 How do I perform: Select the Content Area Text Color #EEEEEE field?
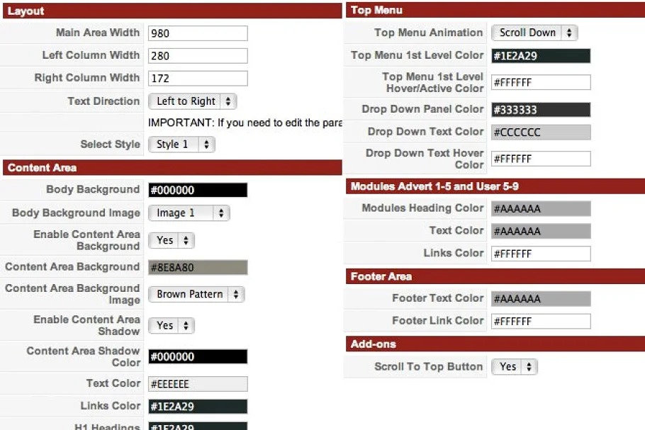click(197, 385)
